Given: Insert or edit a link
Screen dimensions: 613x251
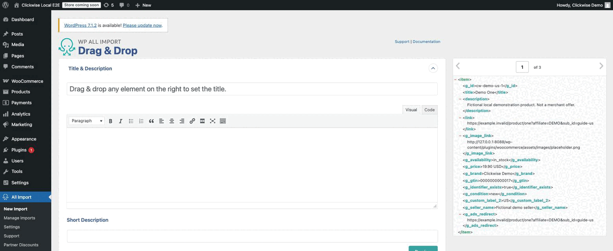Looking at the screenshot, I should [x=192, y=121].
